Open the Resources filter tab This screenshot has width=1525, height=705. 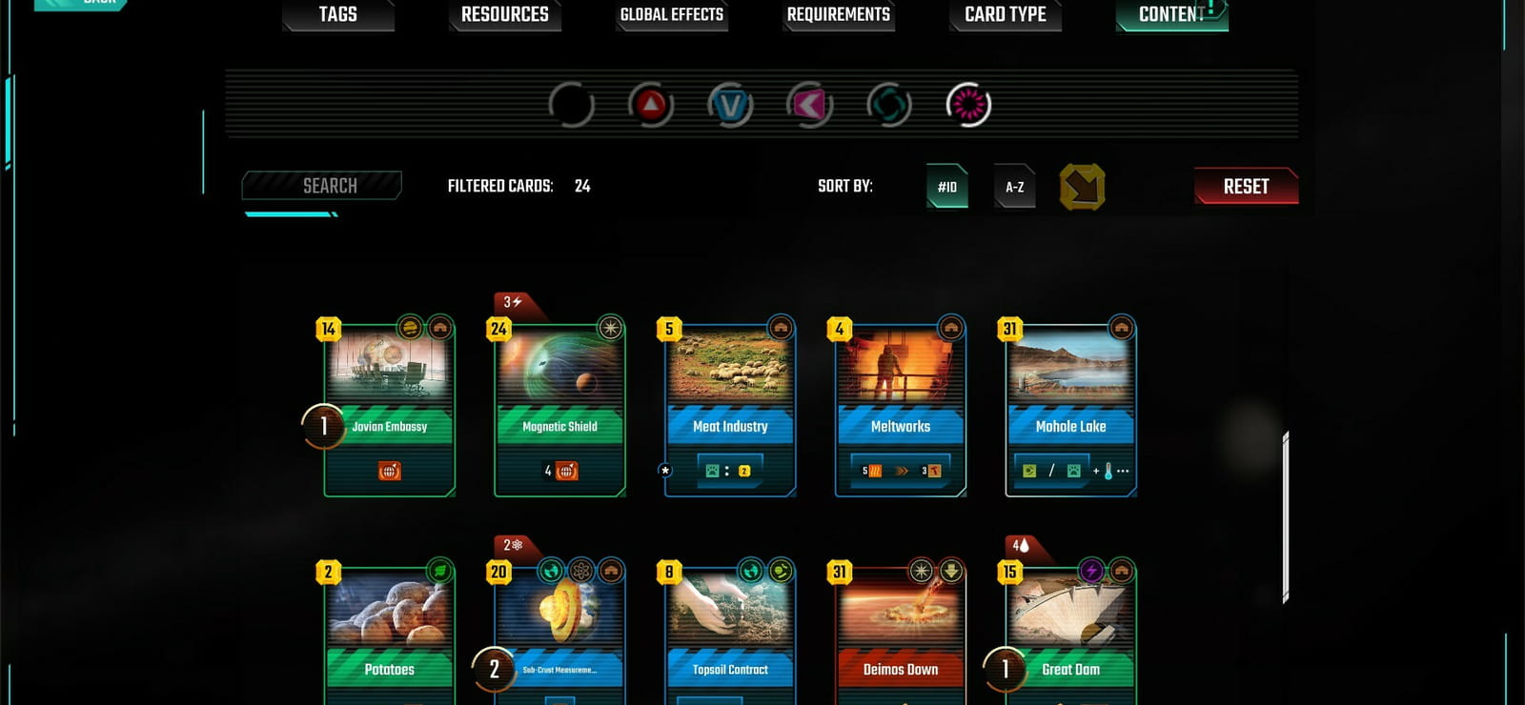tap(505, 15)
